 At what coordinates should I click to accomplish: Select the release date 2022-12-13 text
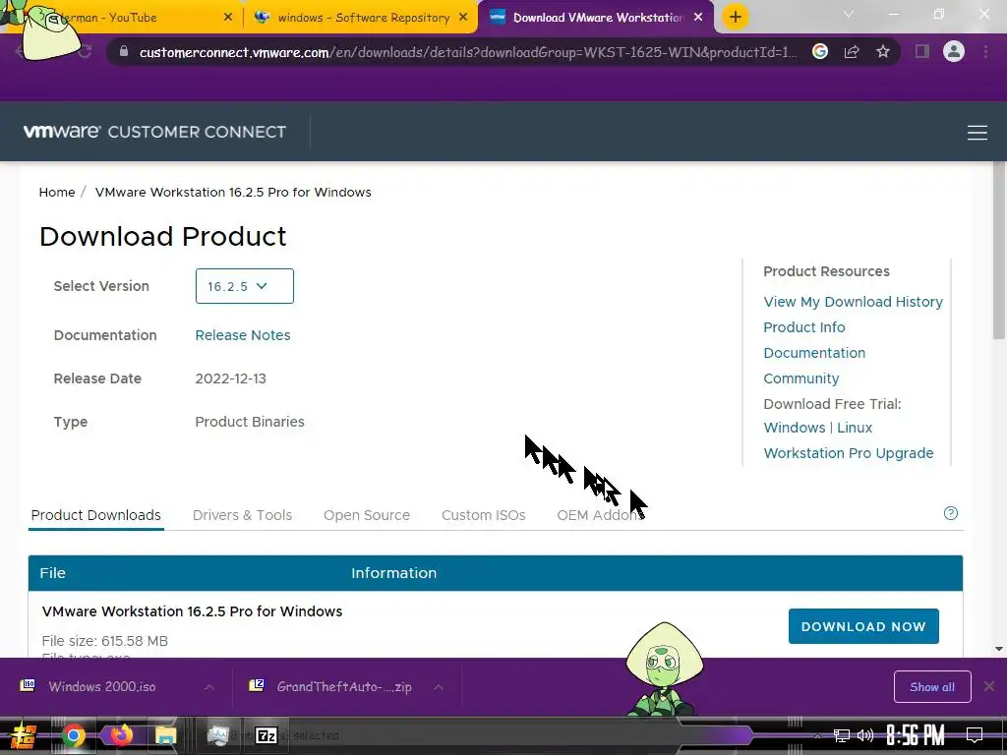click(230, 378)
